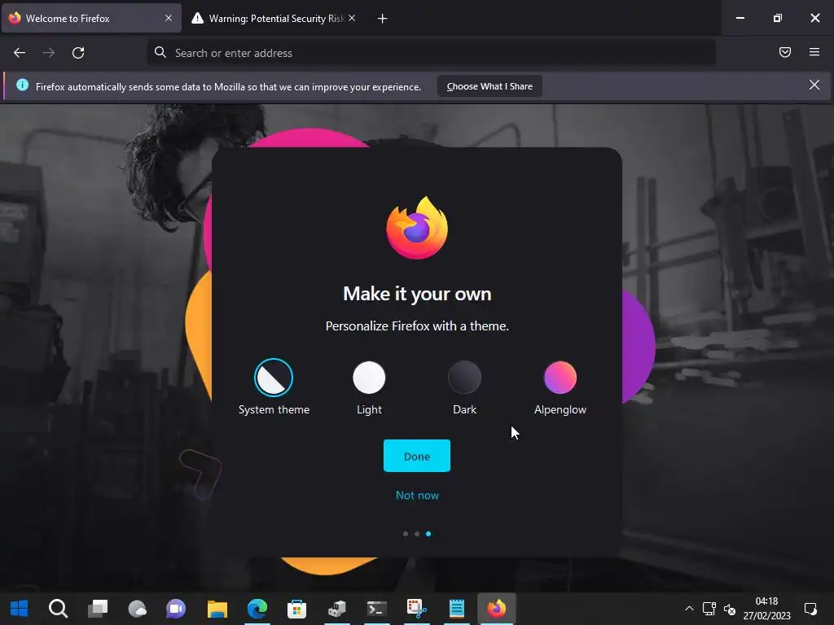Click the Firefox logo in dialog
The image size is (834, 625).
(417, 228)
